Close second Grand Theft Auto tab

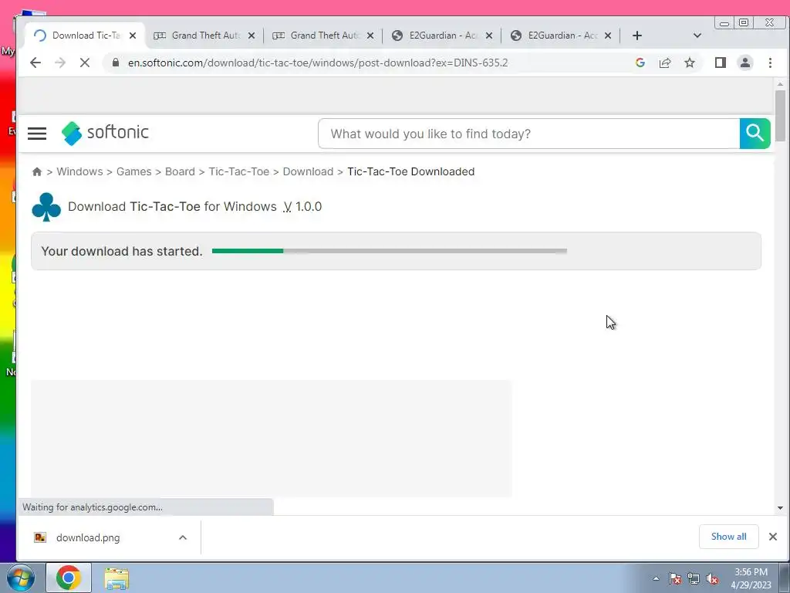tap(370, 36)
